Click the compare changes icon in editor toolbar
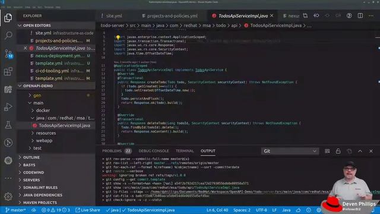 (305, 16)
